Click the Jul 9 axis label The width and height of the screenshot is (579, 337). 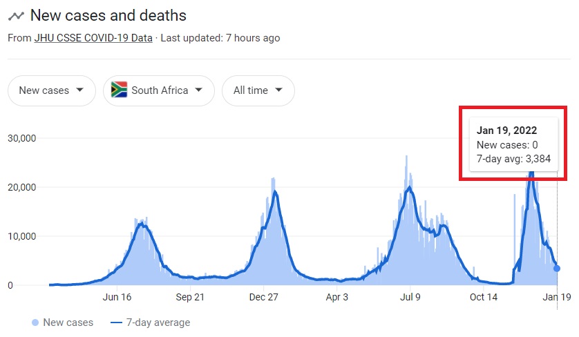[410, 298]
